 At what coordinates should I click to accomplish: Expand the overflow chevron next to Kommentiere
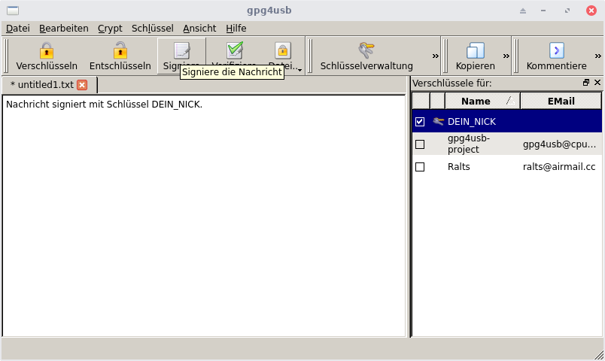coord(597,56)
